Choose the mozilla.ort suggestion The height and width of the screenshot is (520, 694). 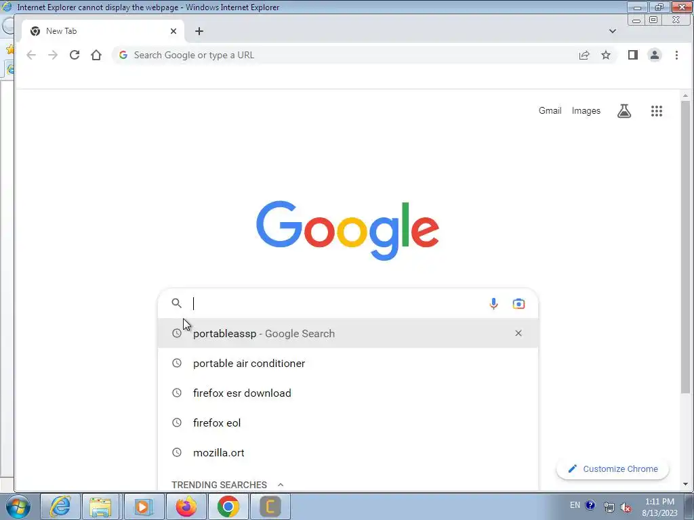tap(348, 452)
